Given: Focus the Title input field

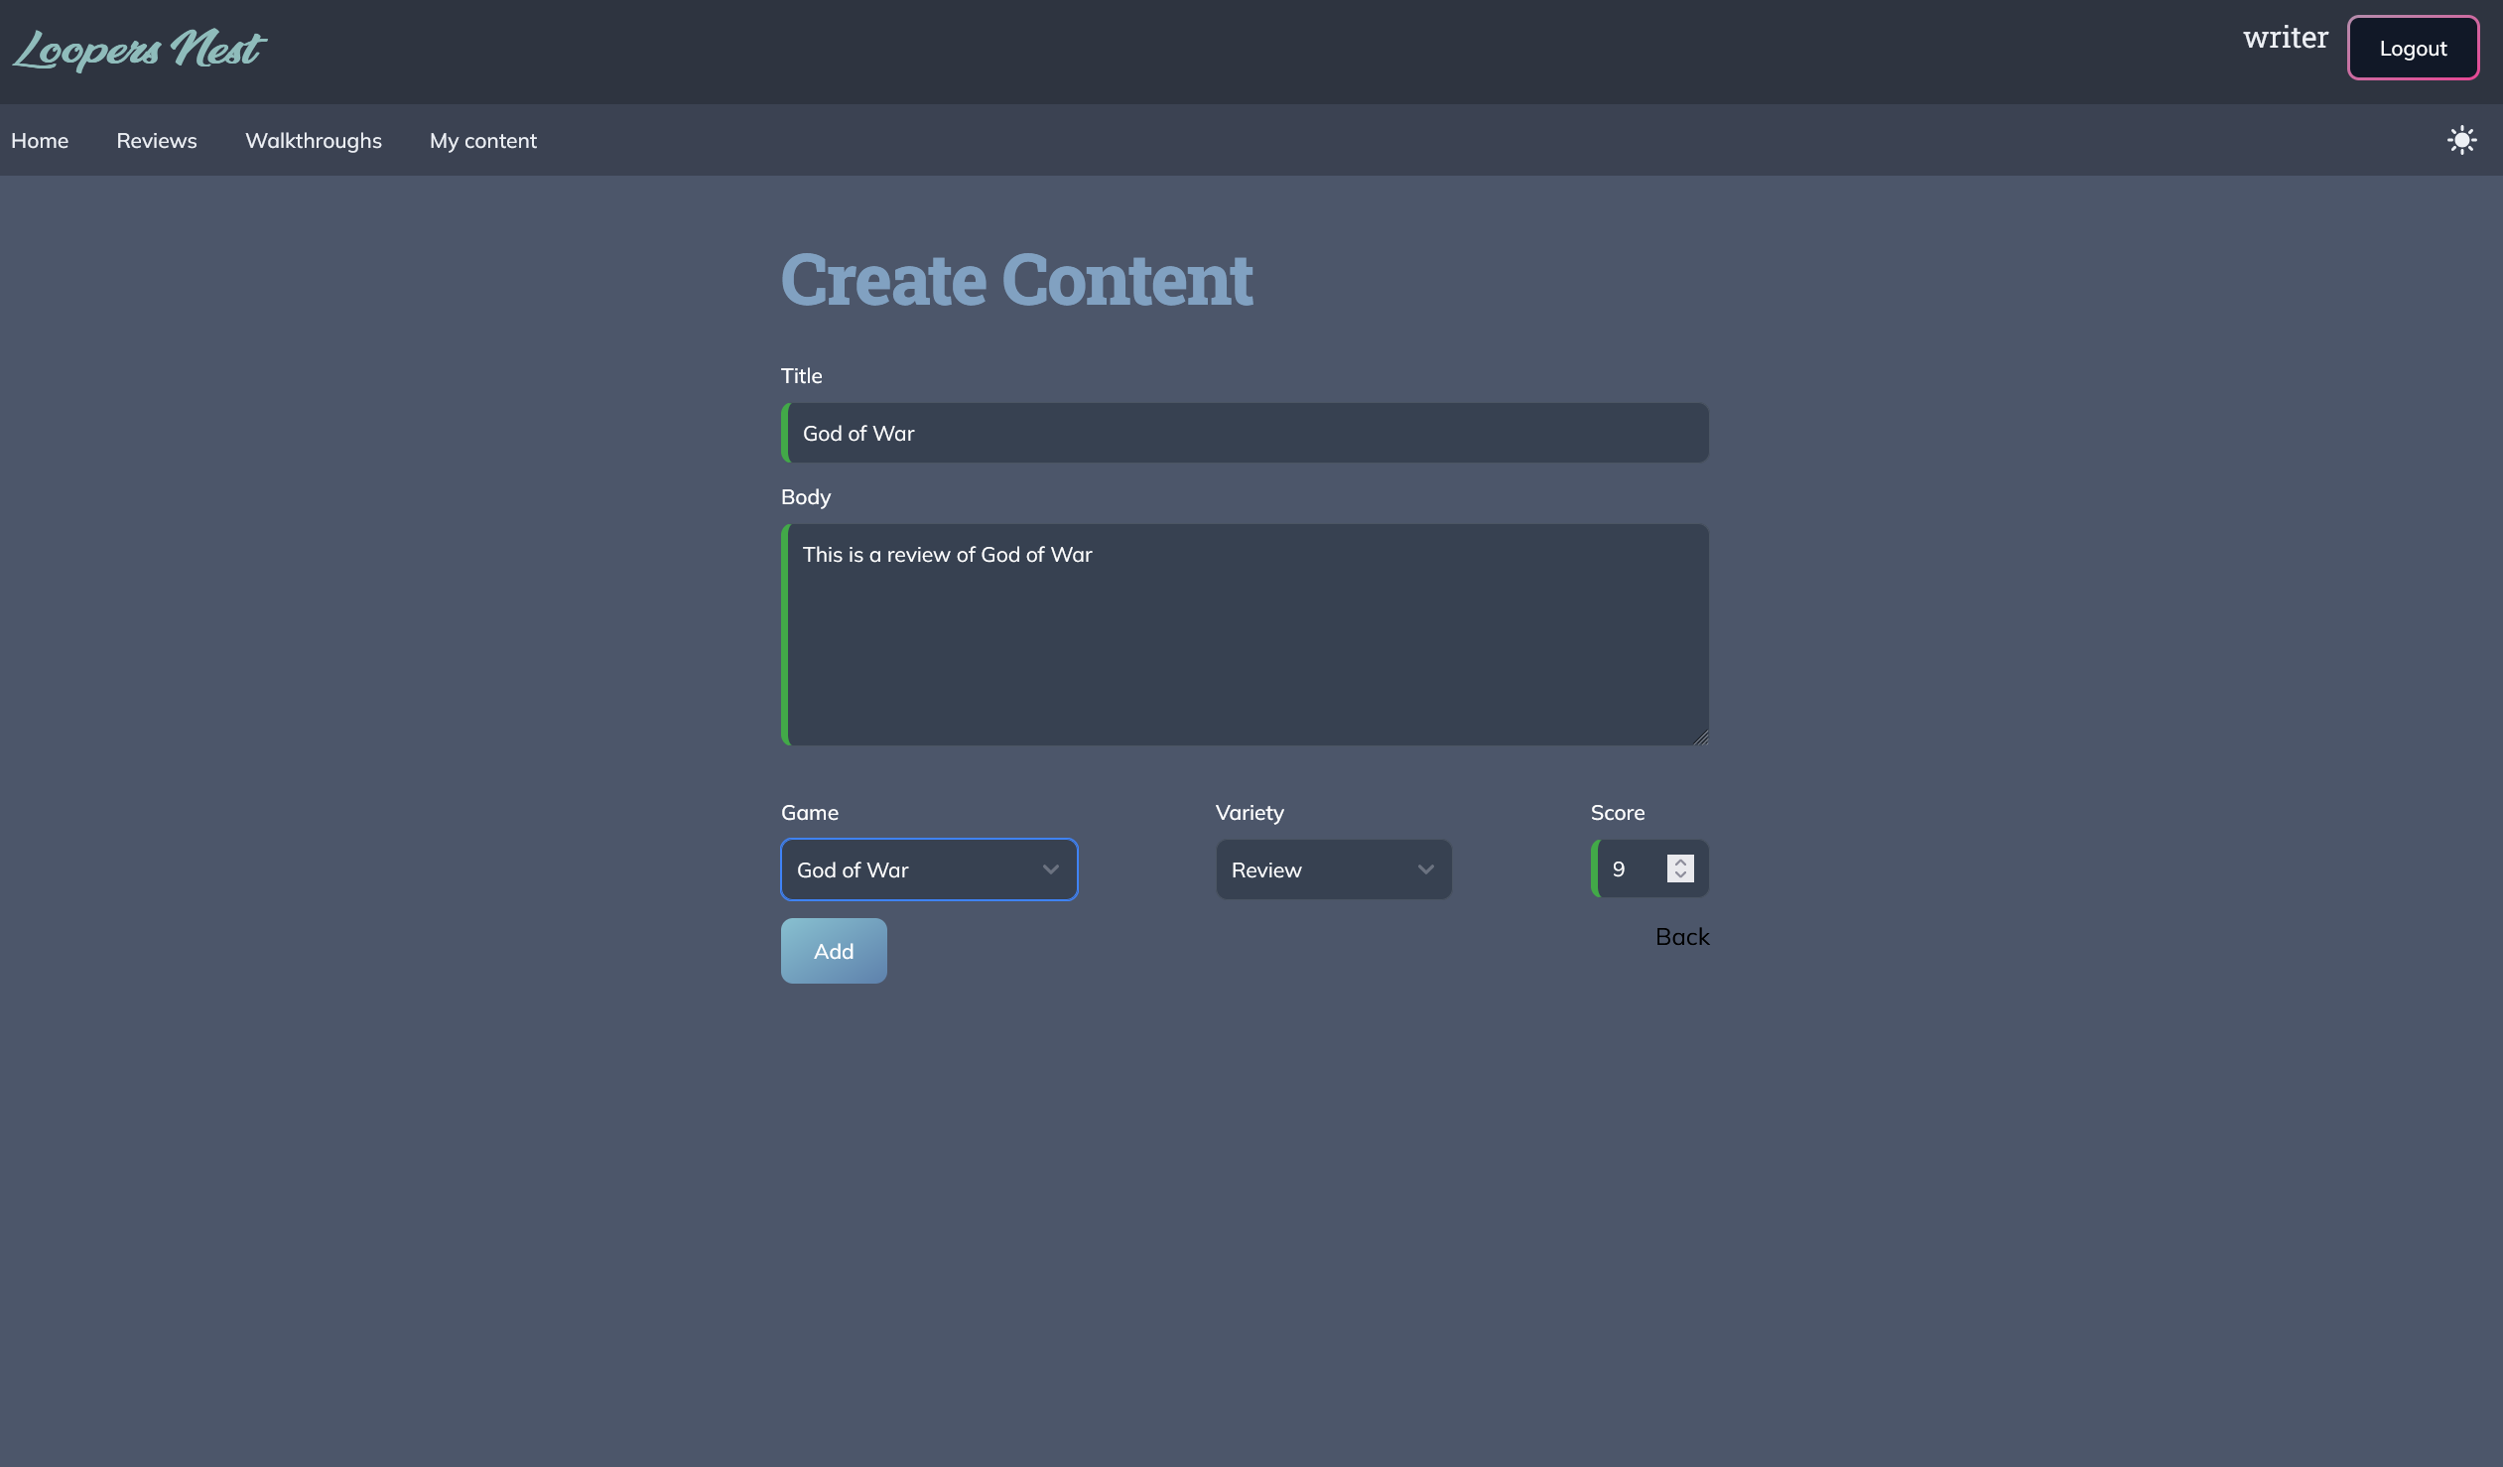Looking at the screenshot, I should [1244, 432].
